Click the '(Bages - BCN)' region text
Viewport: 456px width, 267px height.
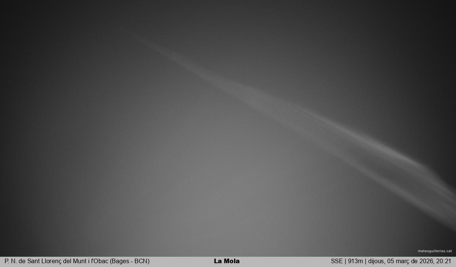(130, 261)
